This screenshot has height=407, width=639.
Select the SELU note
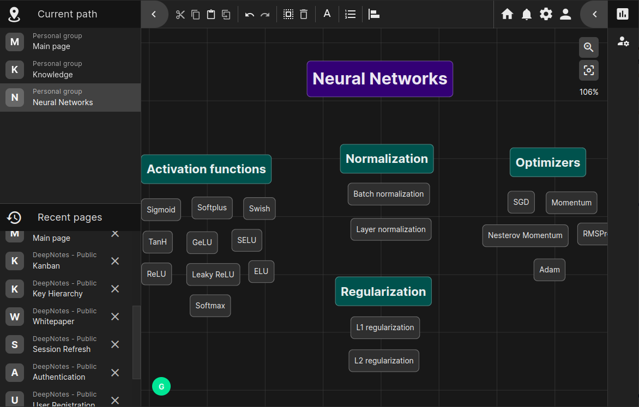pos(246,240)
